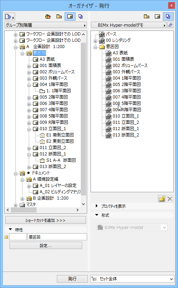This screenshot has width=178, height=288.
Task: Expand the 001 面積表 layout in left tree
Action: 29,66
